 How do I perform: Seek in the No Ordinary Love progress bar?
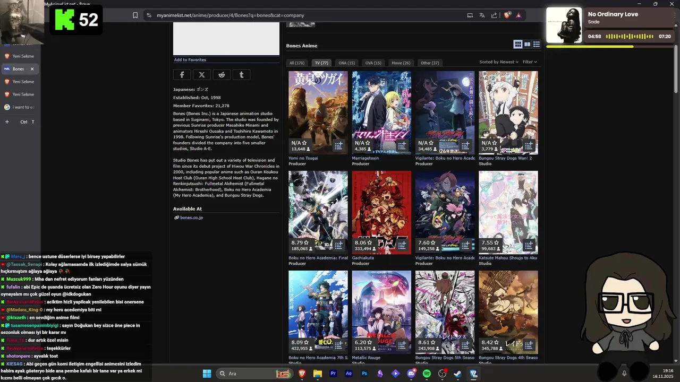coord(610,47)
